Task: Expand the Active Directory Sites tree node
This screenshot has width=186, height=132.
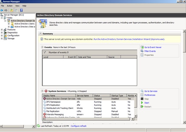Action: [9, 27]
